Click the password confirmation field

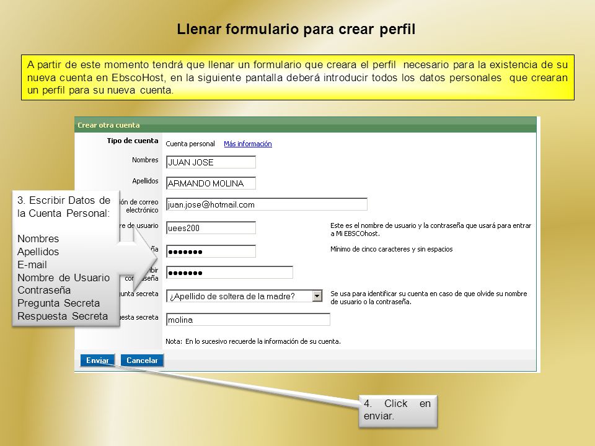click(x=229, y=273)
